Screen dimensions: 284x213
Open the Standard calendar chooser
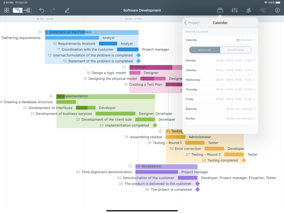246,40
